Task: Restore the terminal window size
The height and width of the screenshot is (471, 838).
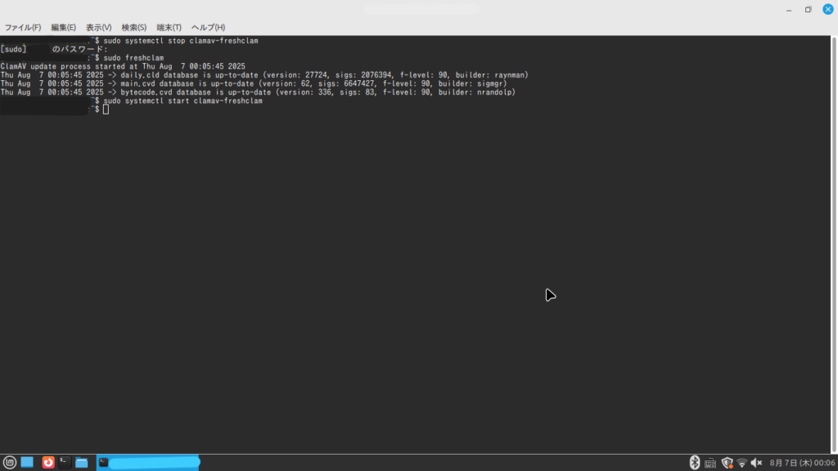Action: point(808,9)
